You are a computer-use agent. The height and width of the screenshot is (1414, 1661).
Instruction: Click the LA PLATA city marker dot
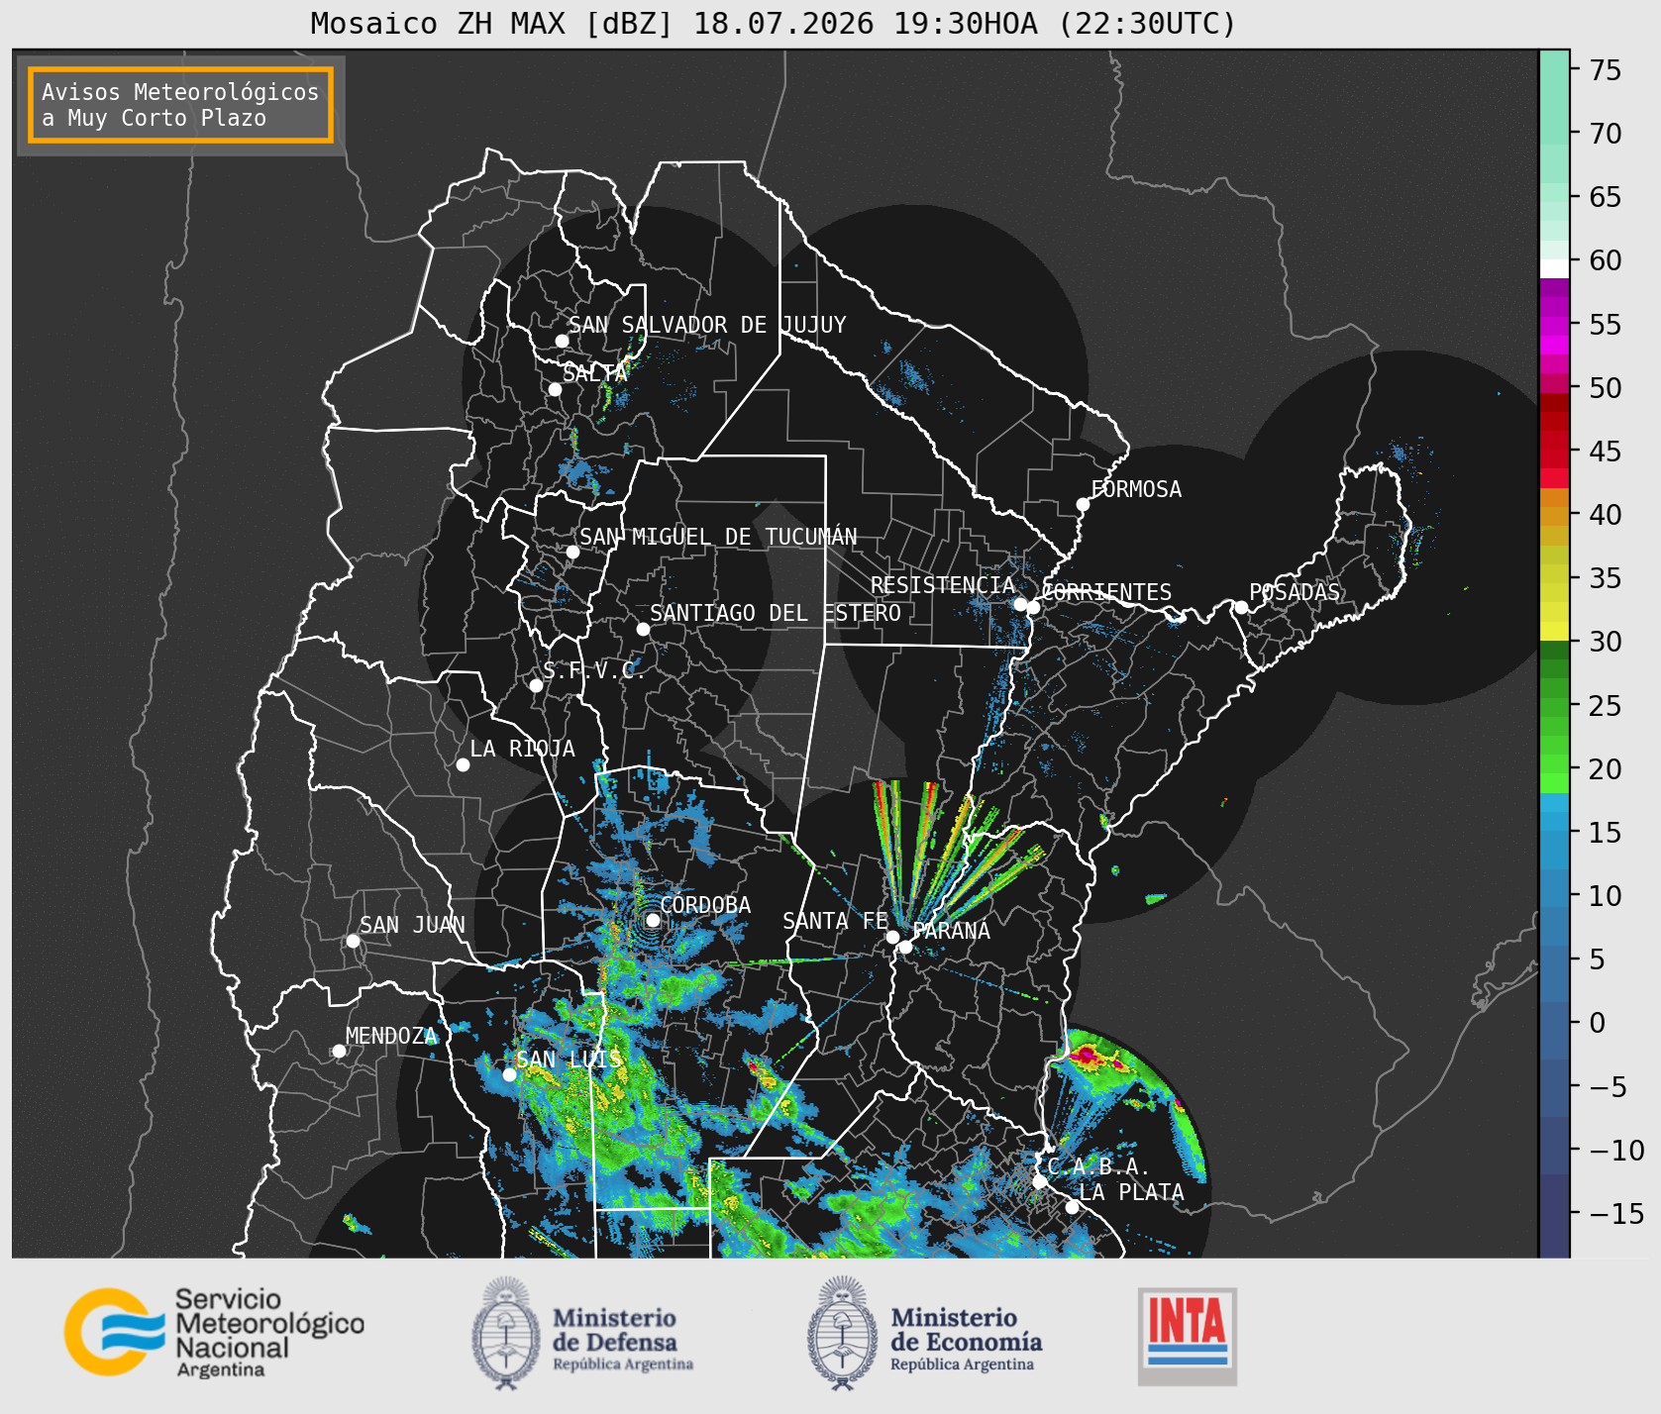(x=1072, y=1207)
